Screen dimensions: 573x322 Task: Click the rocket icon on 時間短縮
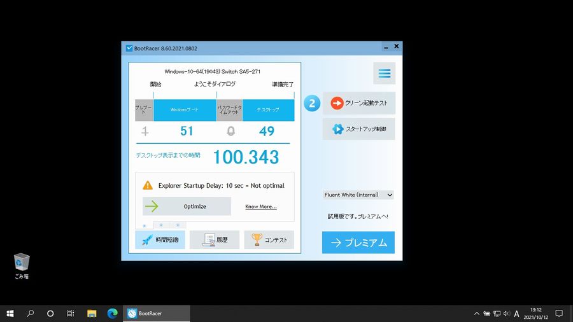tap(147, 240)
